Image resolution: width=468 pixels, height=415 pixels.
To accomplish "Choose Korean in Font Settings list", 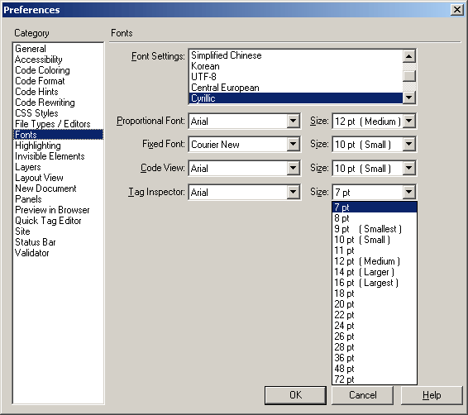I will (205, 66).
